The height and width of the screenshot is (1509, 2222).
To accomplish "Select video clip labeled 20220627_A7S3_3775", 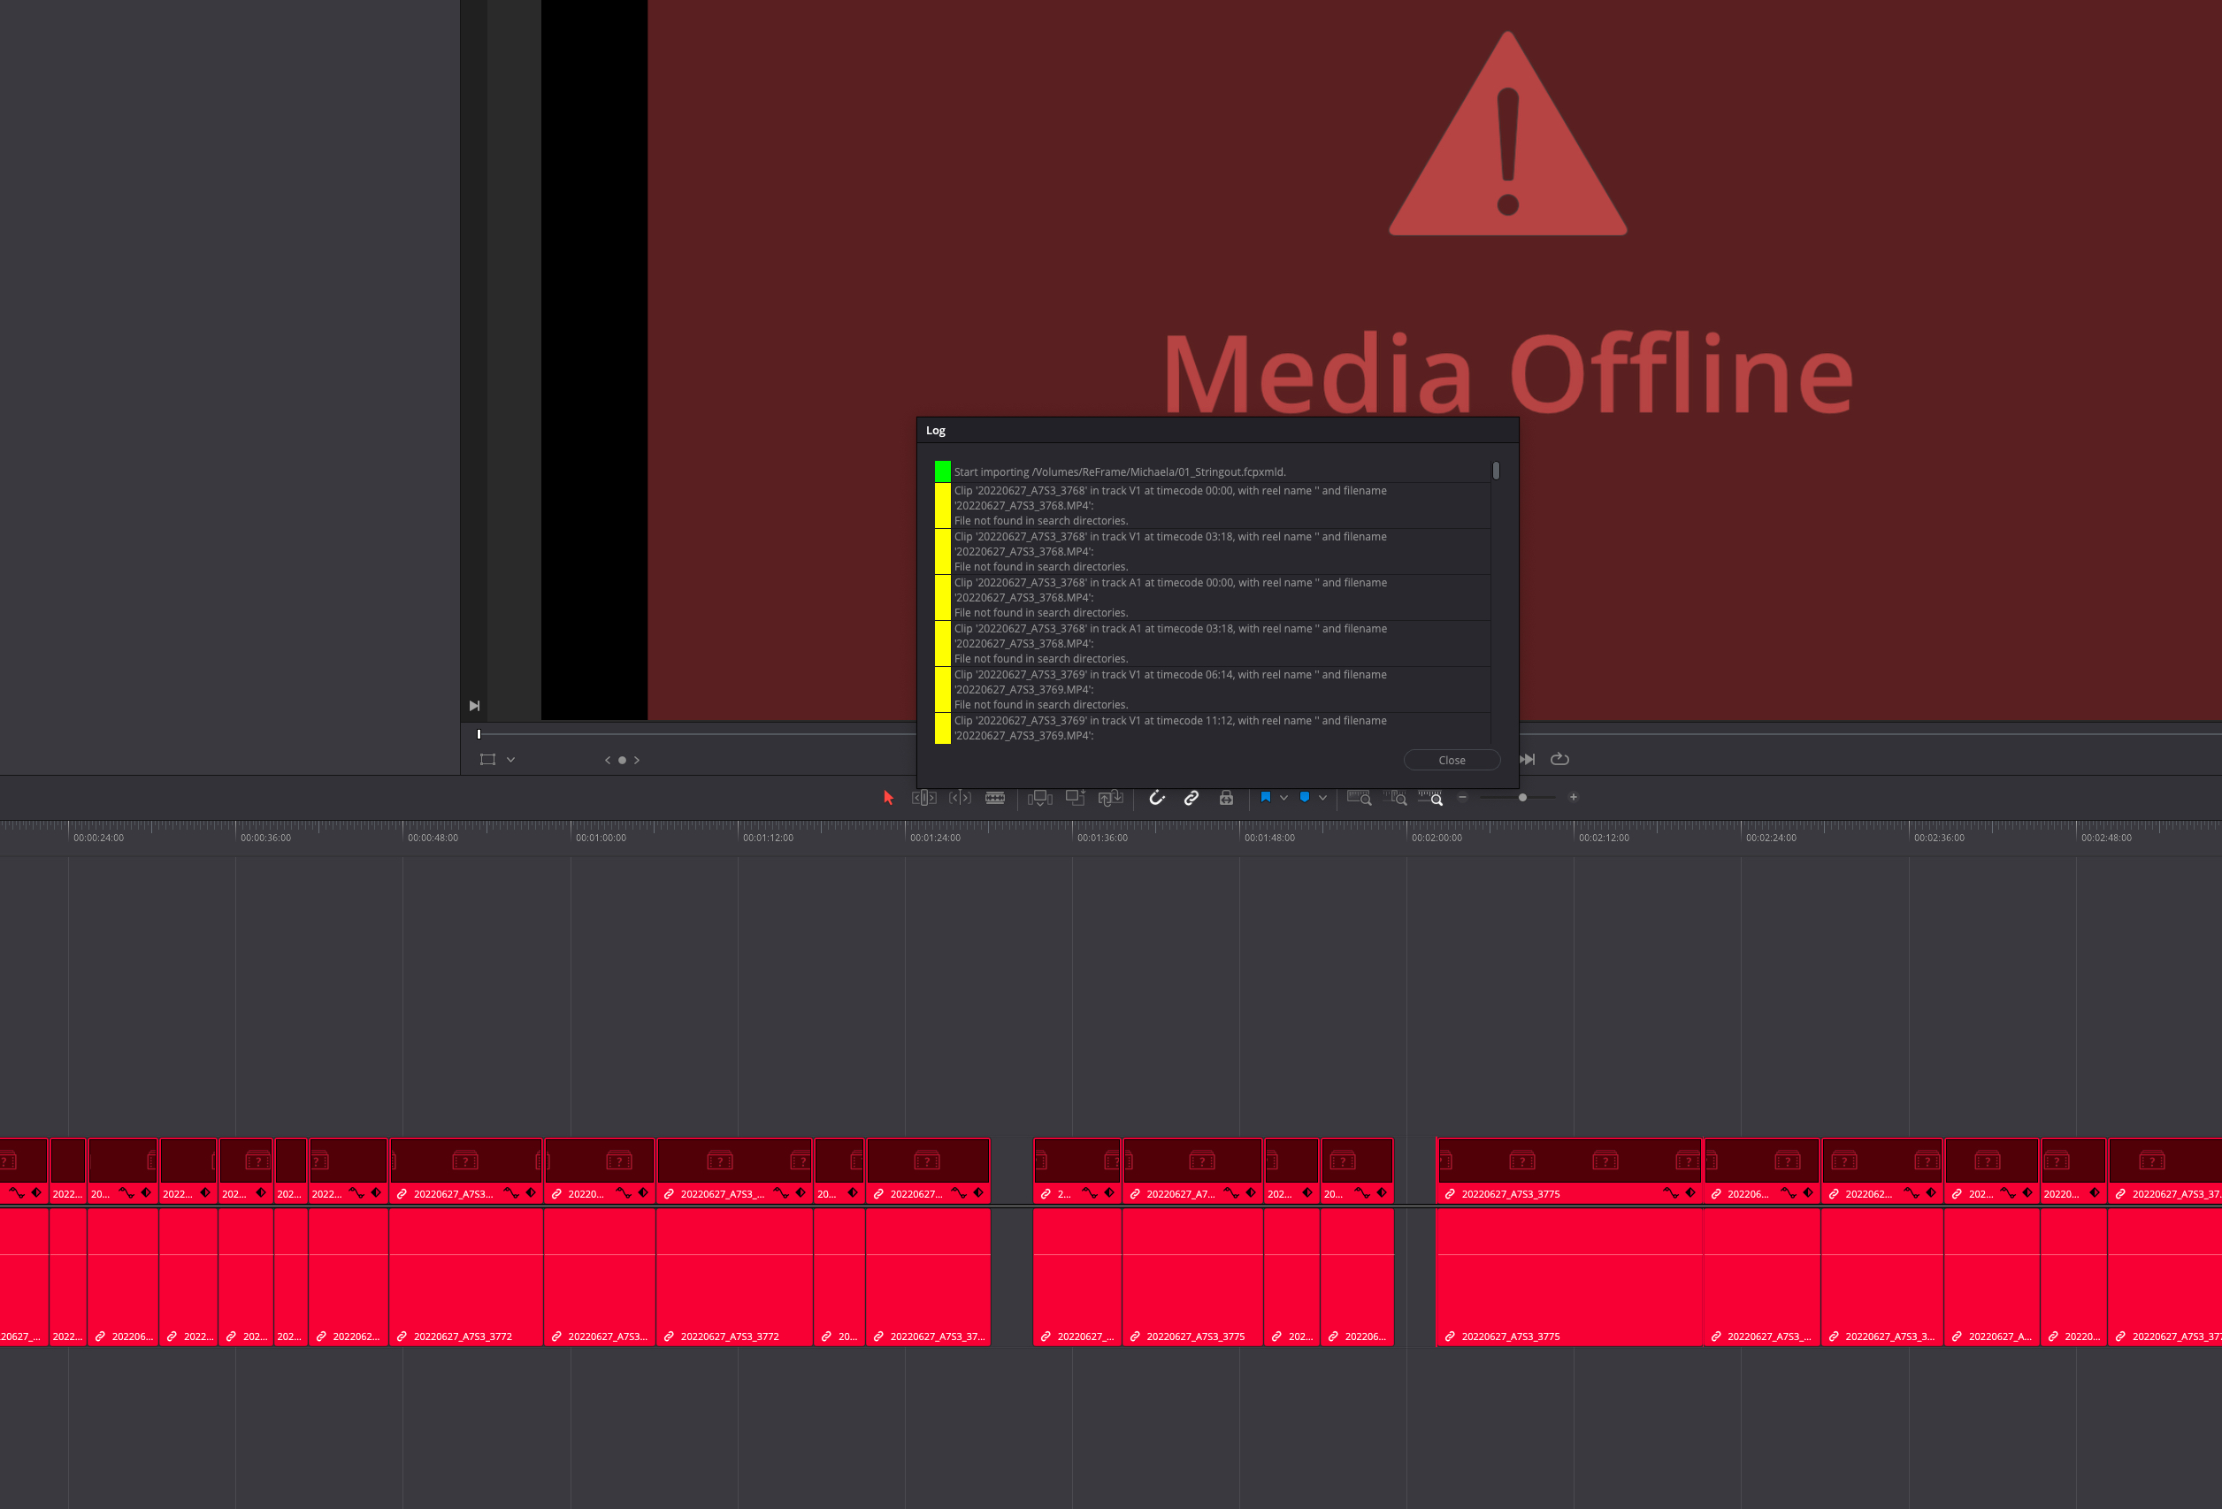I will click(1569, 1170).
